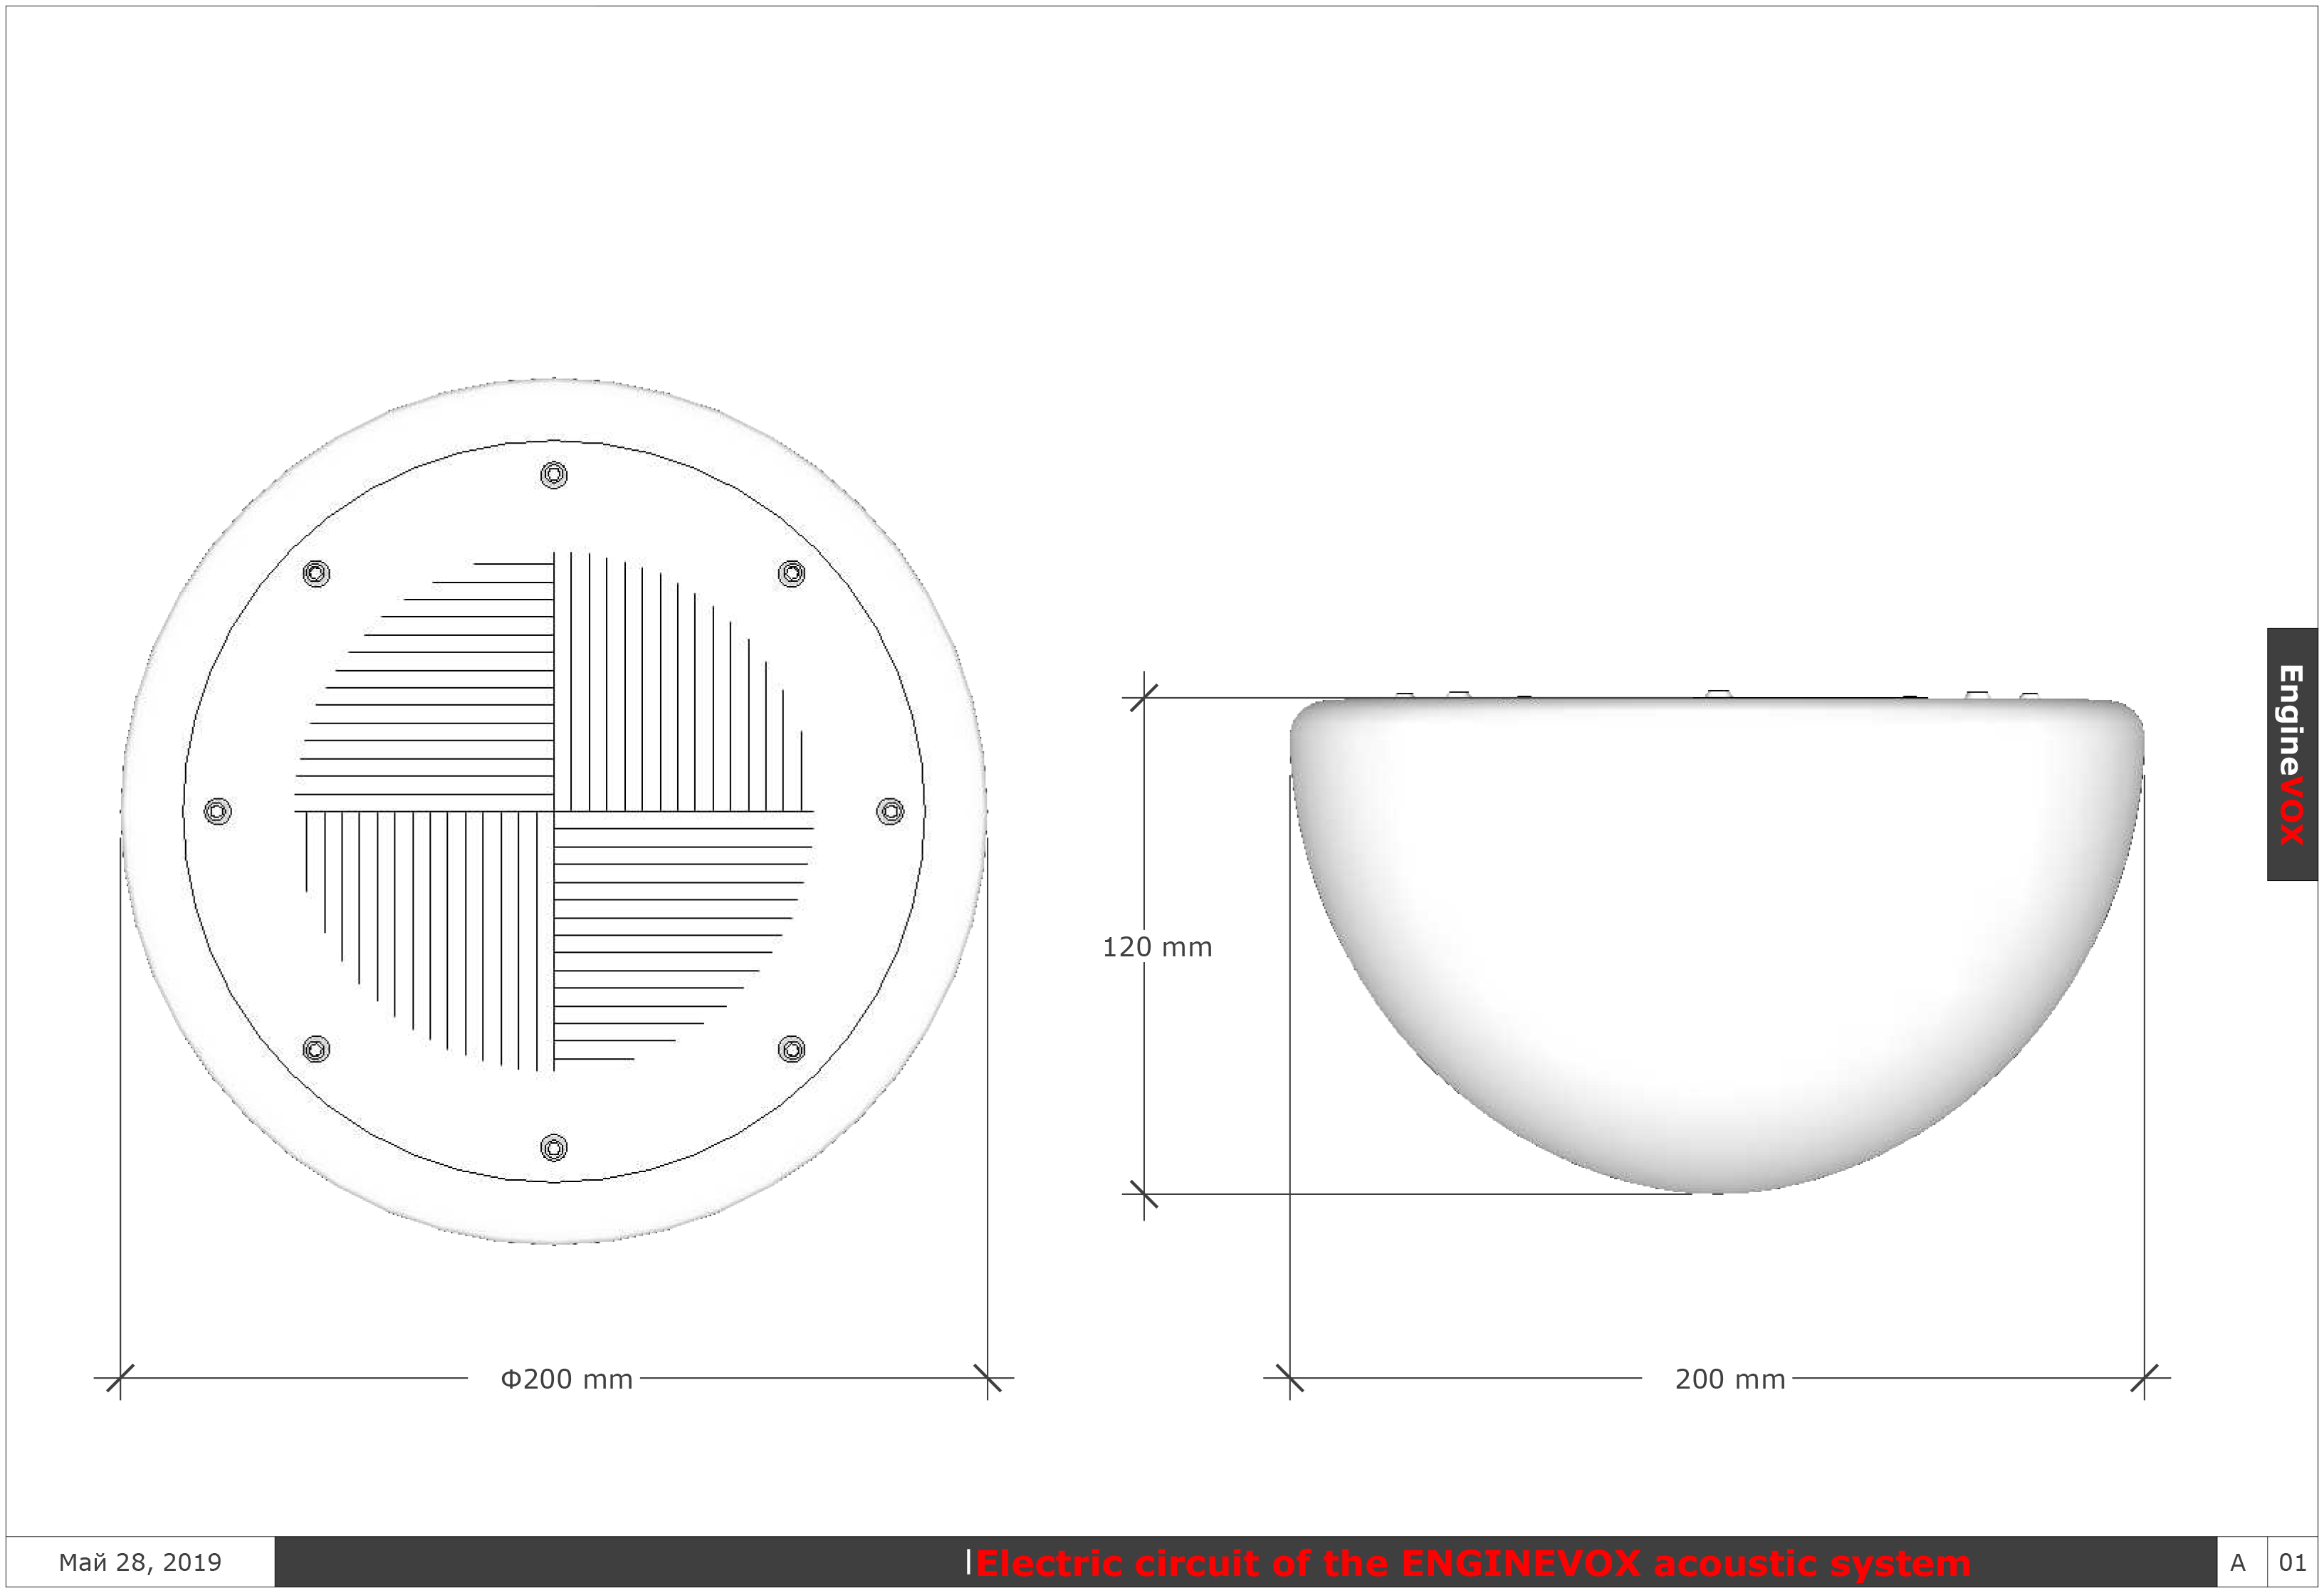The width and height of the screenshot is (2324, 1593).
Task: Click the upper-right screw of the grille
Action: (791, 574)
